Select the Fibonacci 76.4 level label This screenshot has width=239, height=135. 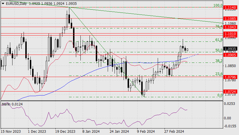[x=219, y=26]
